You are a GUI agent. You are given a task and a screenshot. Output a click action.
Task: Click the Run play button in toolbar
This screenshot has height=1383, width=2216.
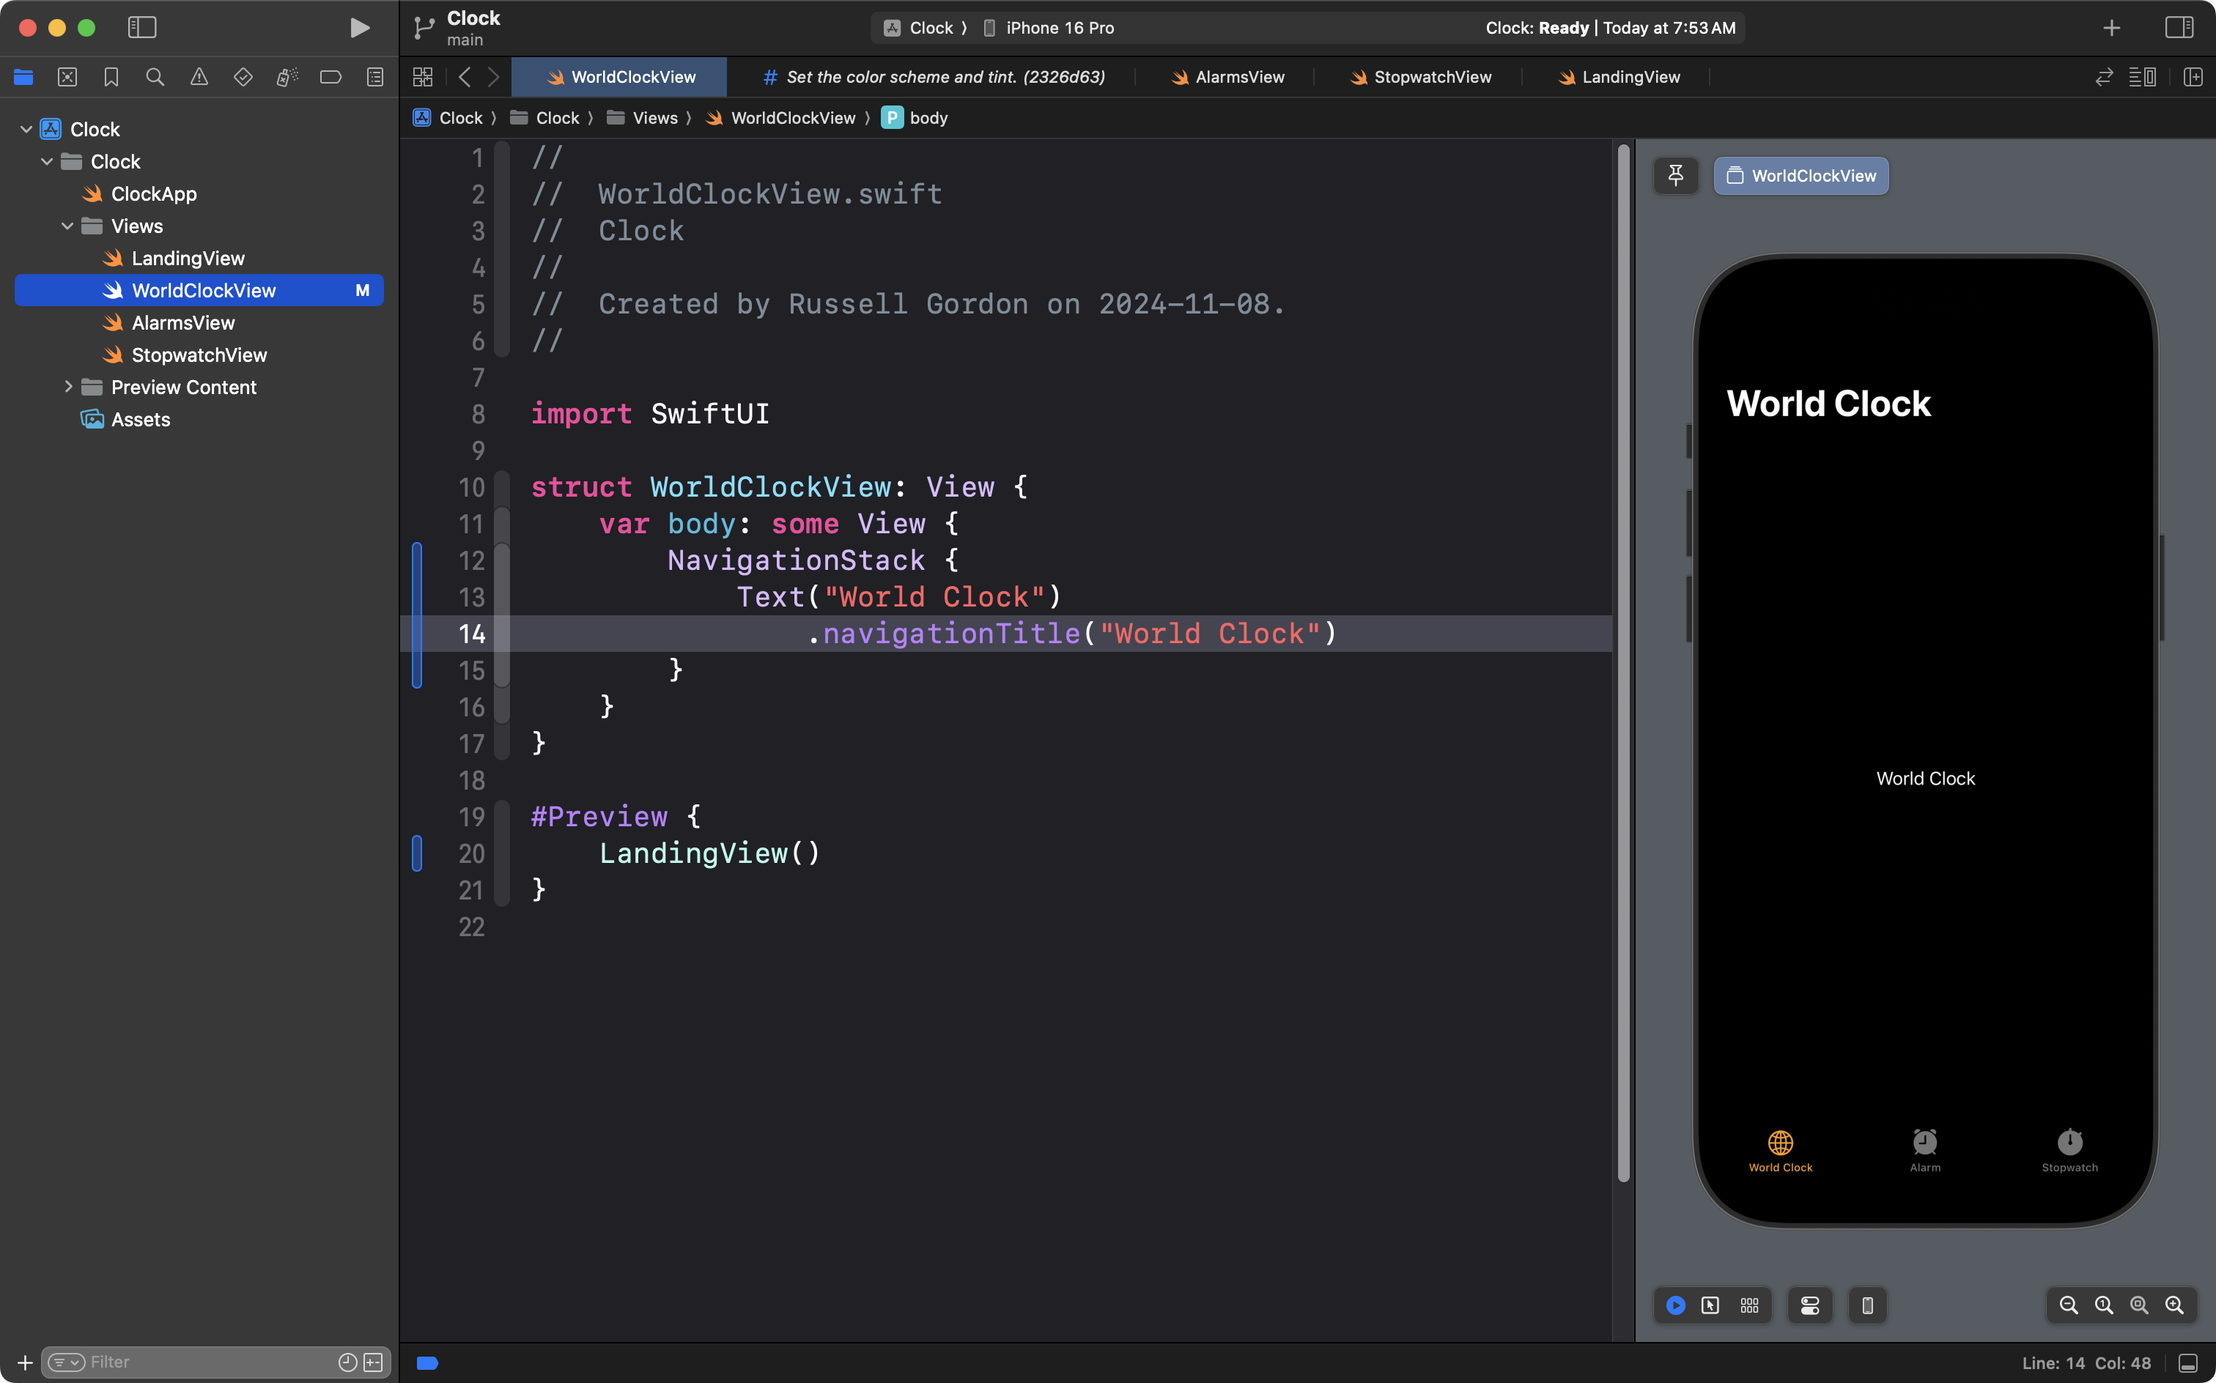coord(360,27)
